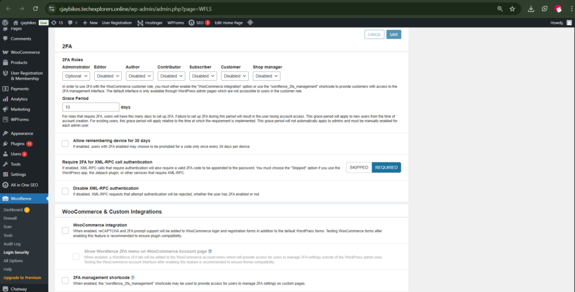Click the WordPress logo in admin bar

point(5,22)
